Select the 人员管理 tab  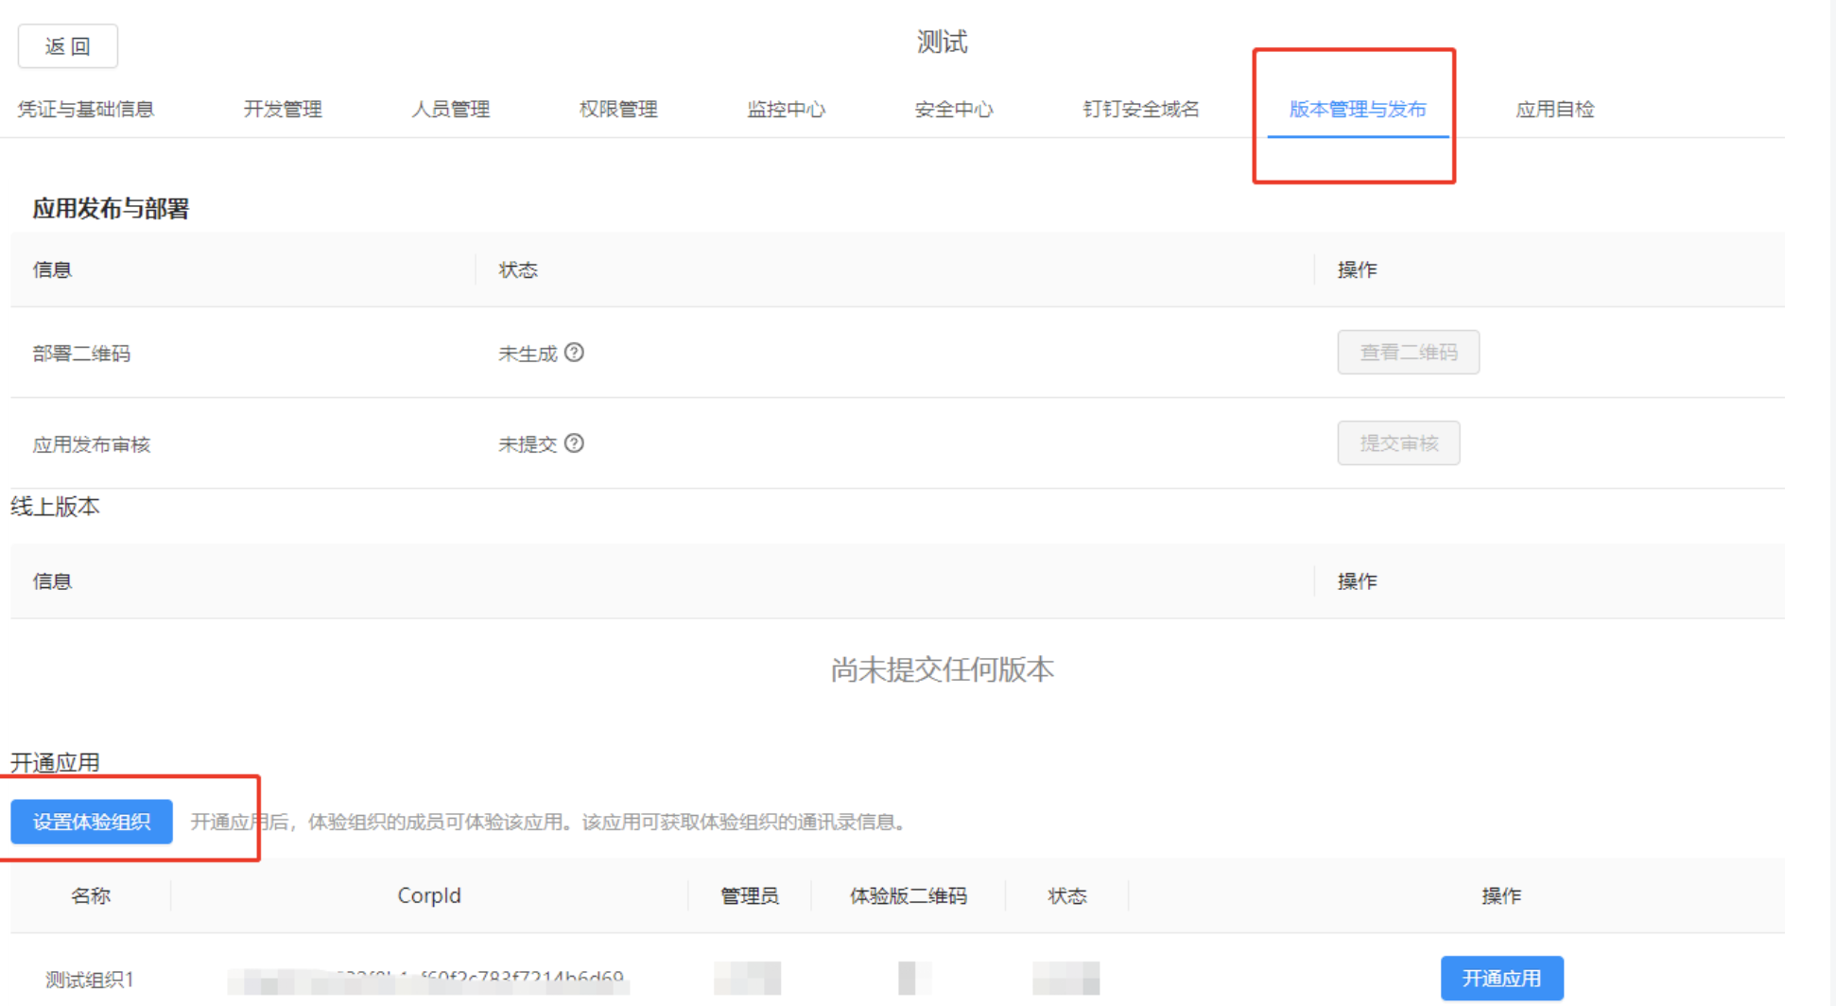[x=451, y=109]
